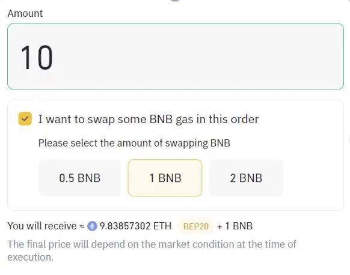The image size is (350, 275).
Task: Focus the Amount input field
Action: pos(176,56)
